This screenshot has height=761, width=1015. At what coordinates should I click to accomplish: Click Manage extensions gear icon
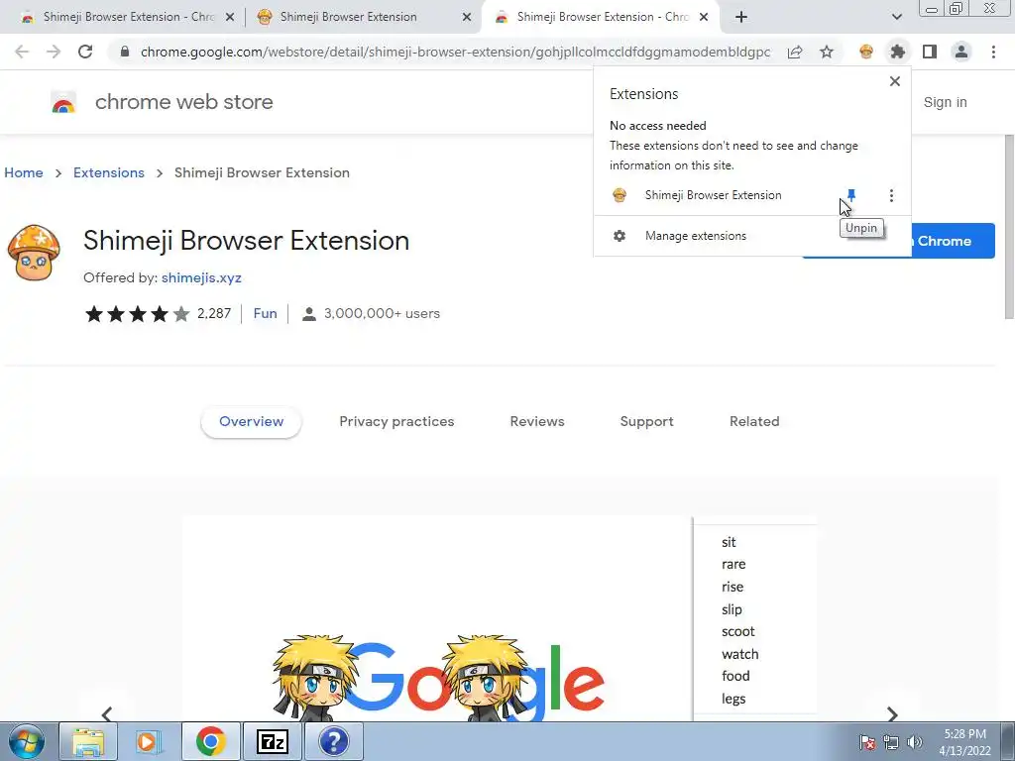point(620,236)
